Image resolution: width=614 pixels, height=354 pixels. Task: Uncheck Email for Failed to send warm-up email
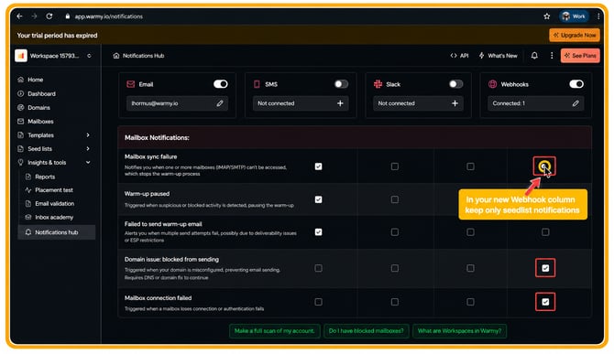pos(318,232)
